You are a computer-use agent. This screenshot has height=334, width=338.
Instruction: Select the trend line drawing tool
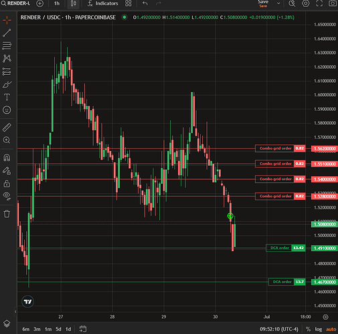tap(7, 33)
